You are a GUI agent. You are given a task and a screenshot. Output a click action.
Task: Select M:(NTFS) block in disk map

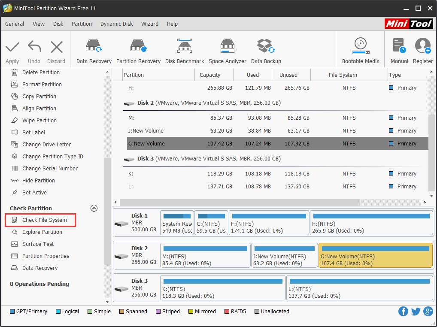click(205, 255)
